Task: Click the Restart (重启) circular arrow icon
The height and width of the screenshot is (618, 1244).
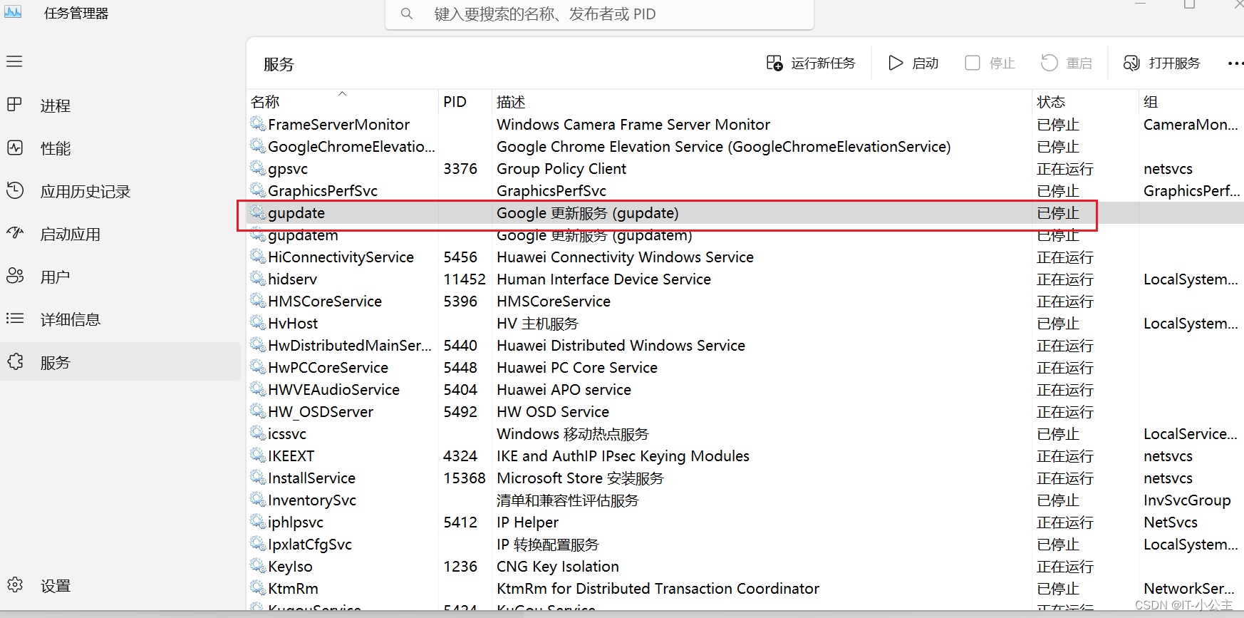Action: click(1049, 63)
